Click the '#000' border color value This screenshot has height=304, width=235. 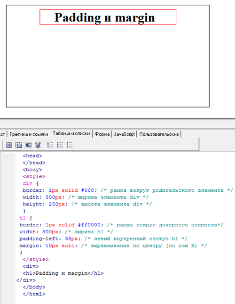87,190
